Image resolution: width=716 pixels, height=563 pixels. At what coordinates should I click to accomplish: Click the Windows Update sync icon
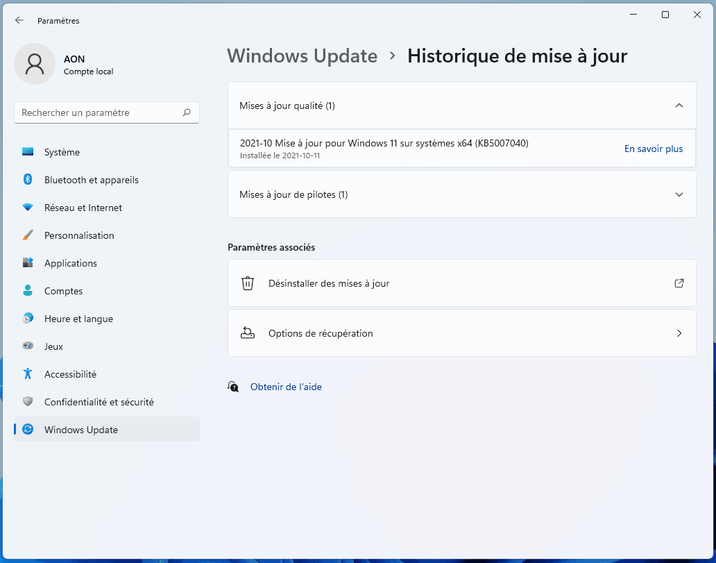[28, 430]
